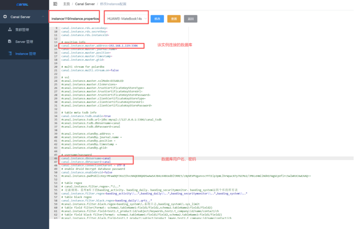Click the tsdb.url jdbc:mysql line
Viewport: 354px width, 229px height.
[111, 120]
